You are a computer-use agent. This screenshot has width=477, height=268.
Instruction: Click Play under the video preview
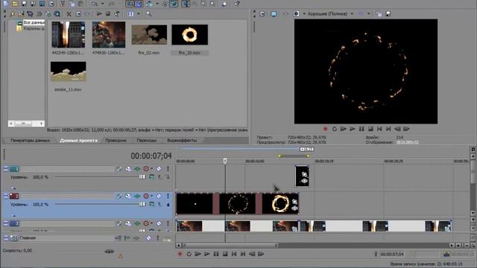pos(353,129)
